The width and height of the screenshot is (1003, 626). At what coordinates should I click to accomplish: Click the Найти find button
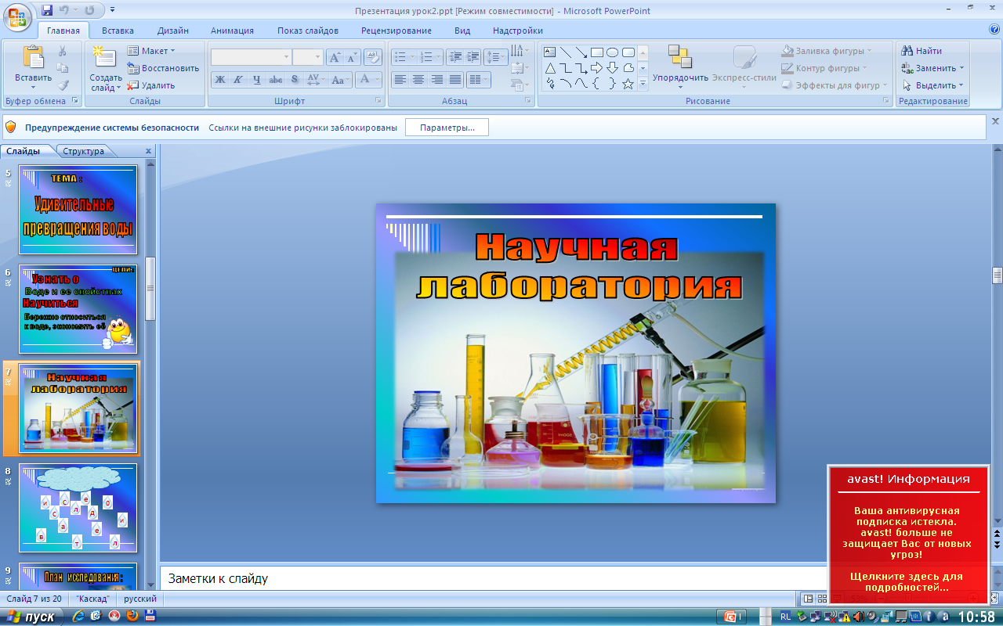pos(922,51)
